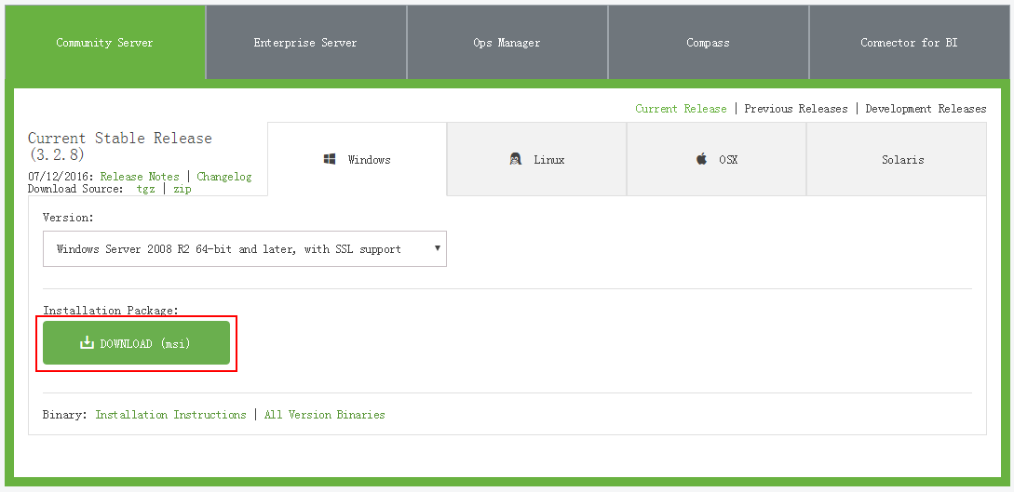Open the Ops Manager tab
The height and width of the screenshot is (492, 1014).
click(x=507, y=43)
